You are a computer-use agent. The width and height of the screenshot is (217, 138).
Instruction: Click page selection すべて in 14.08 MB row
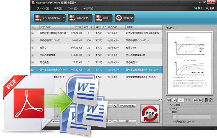pos(99,40)
